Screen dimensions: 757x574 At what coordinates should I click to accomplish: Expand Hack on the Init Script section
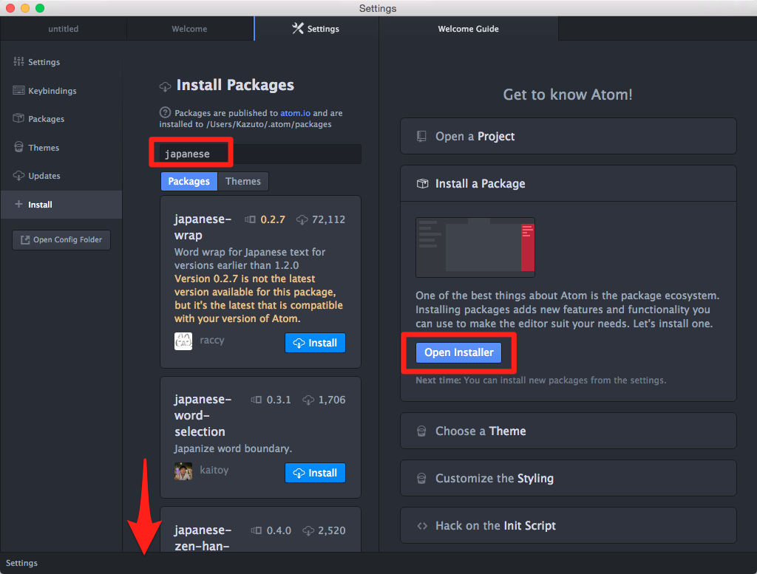click(568, 525)
